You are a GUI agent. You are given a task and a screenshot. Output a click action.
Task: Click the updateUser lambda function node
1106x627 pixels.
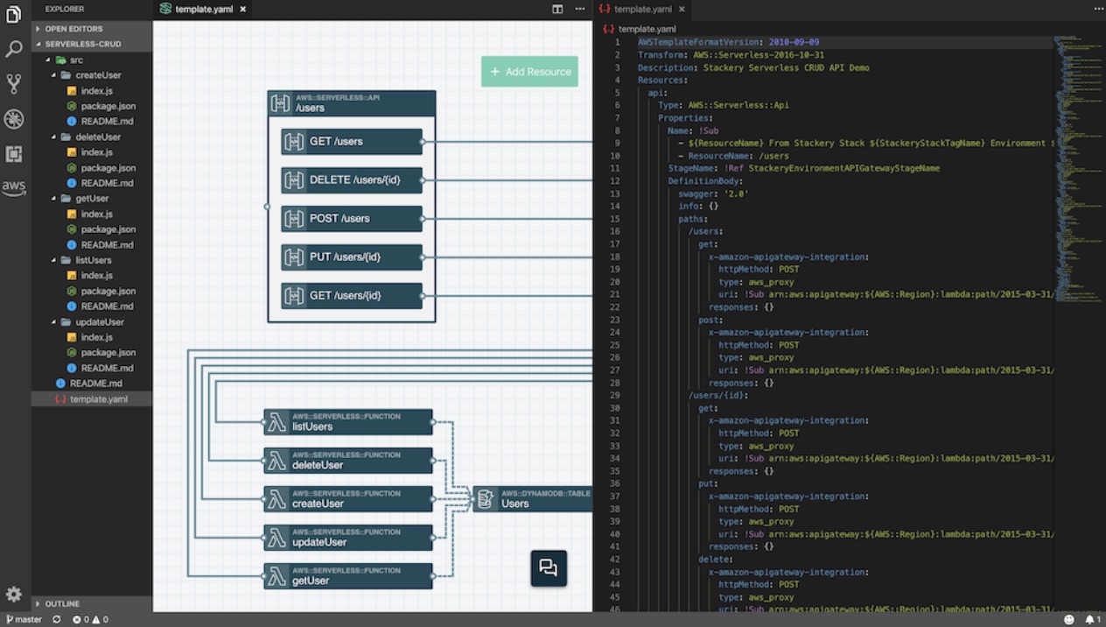[x=348, y=538]
